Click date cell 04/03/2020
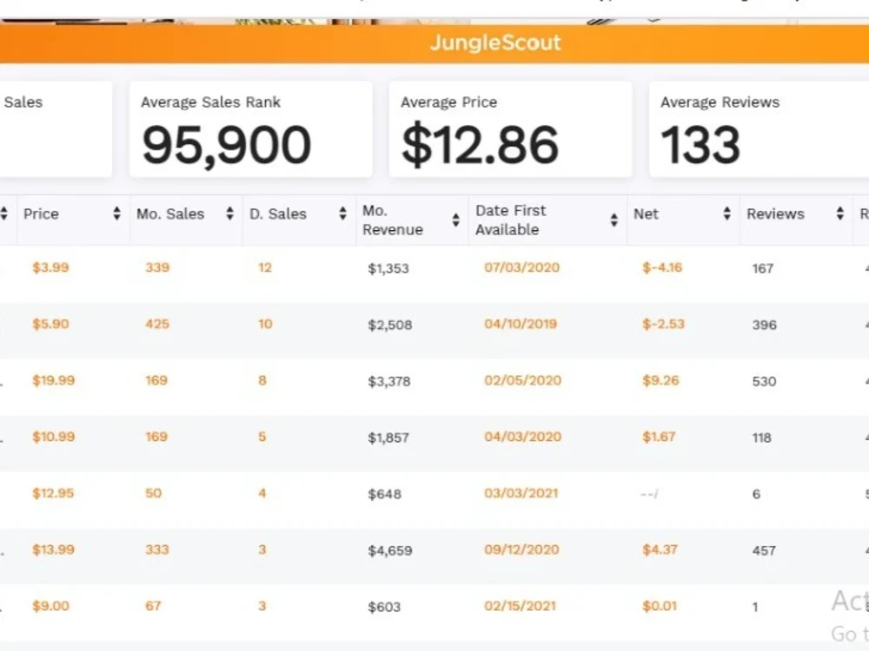Screen dimensions: 869x651 point(522,437)
